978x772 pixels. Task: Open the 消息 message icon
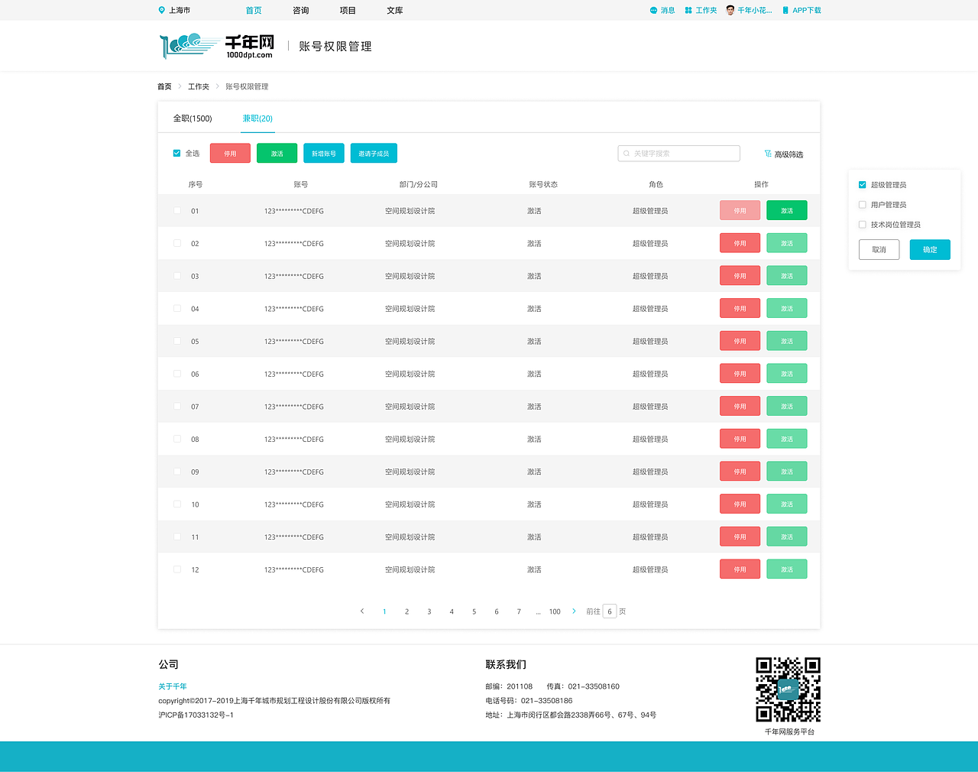[653, 10]
